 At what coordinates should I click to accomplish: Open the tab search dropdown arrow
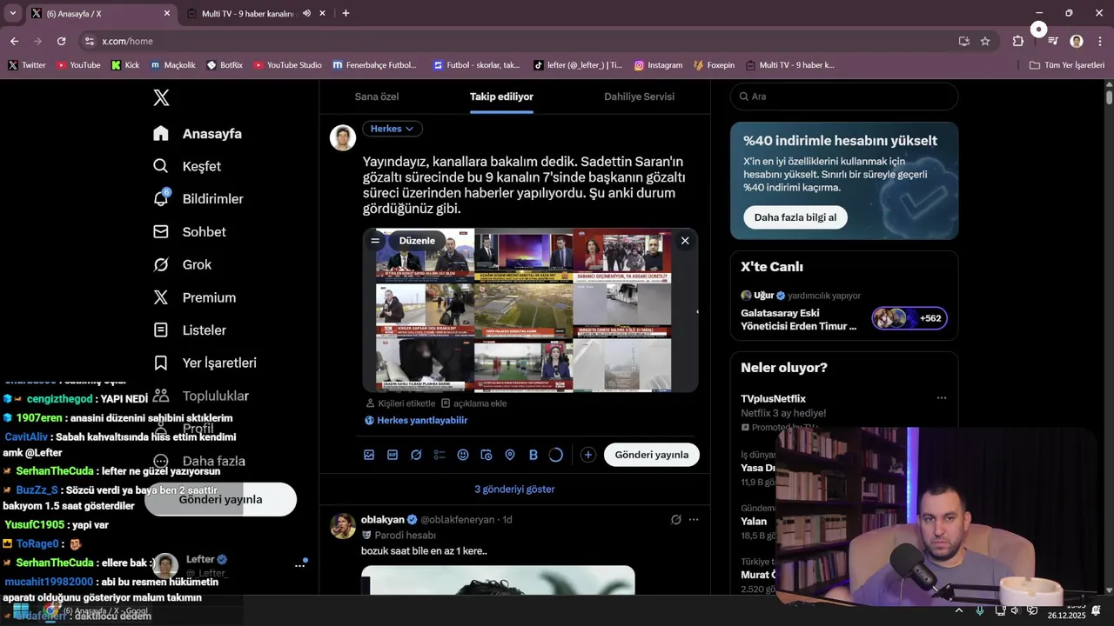12,13
